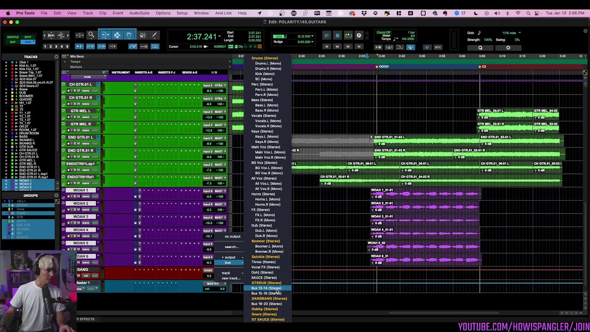Select Drums (Stereo) bus entry
The image size is (590, 332).
[265, 58]
